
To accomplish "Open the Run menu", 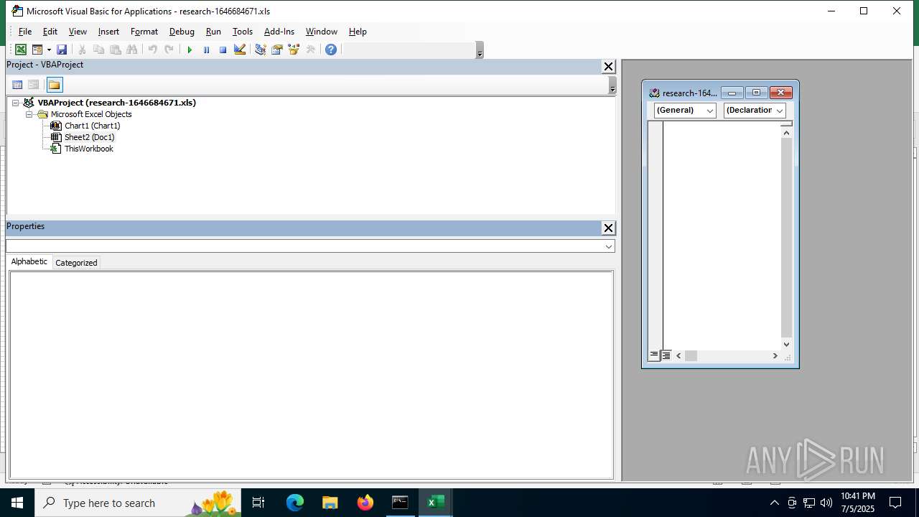I will (213, 32).
